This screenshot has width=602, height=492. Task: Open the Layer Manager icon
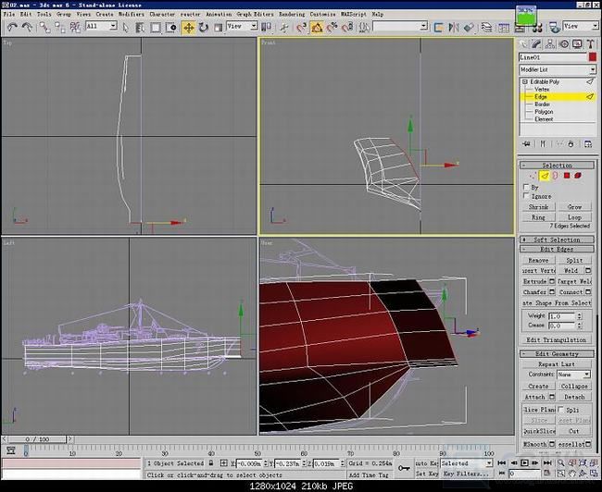486,27
